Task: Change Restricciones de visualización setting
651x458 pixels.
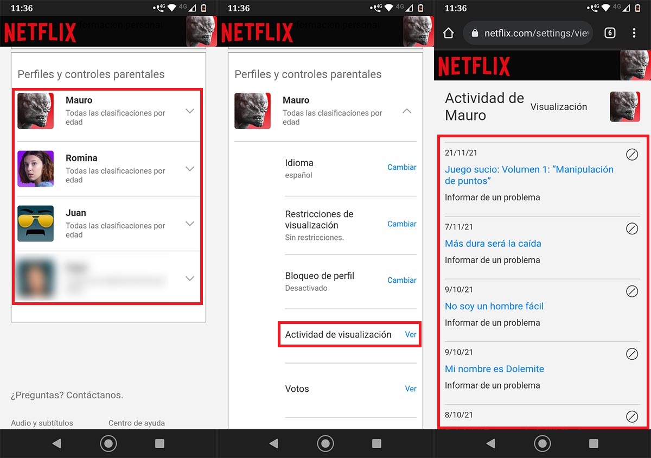Action: [x=402, y=224]
